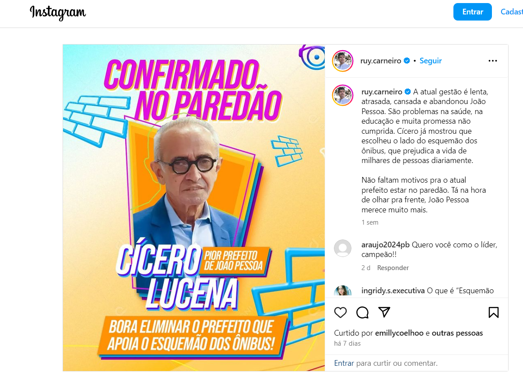The height and width of the screenshot is (392, 523).
Task: Open the Cadastre-se sign up link
Action: 512,12
